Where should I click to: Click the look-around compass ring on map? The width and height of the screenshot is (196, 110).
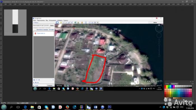tap(159, 29)
